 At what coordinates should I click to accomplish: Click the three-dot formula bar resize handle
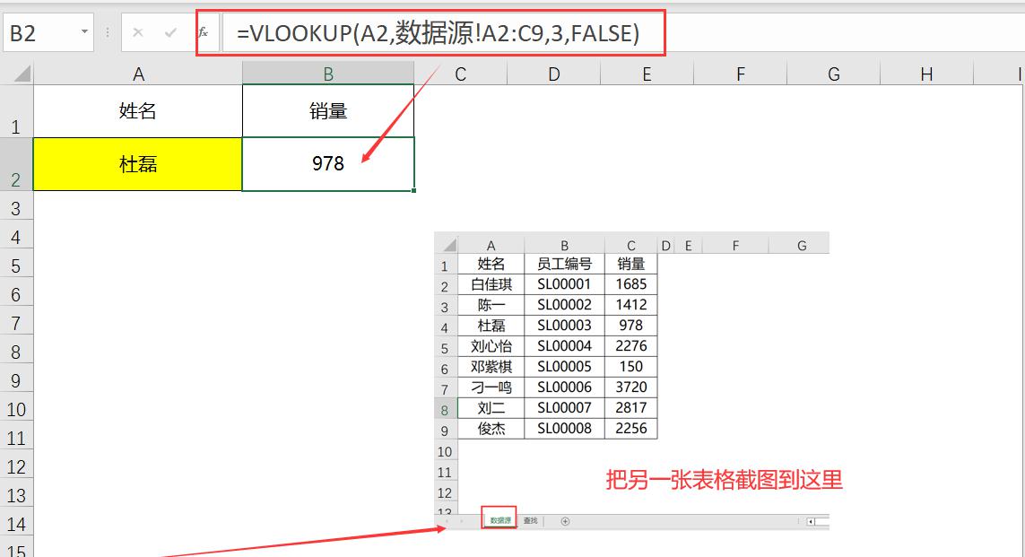108,32
